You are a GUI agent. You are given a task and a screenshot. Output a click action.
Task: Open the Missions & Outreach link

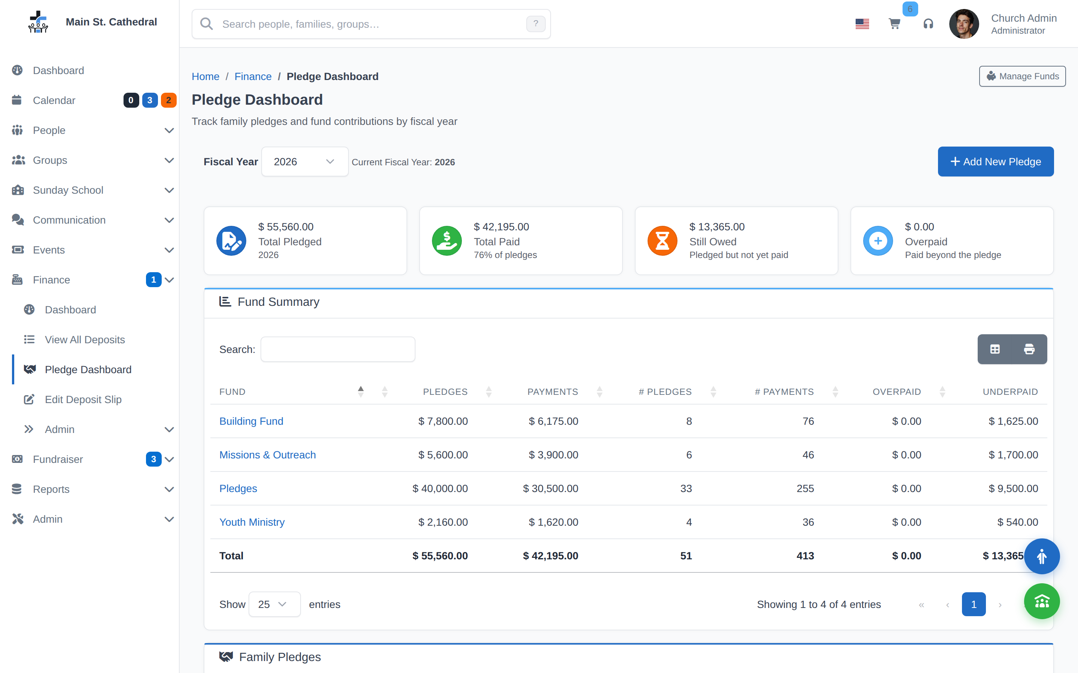(267, 455)
